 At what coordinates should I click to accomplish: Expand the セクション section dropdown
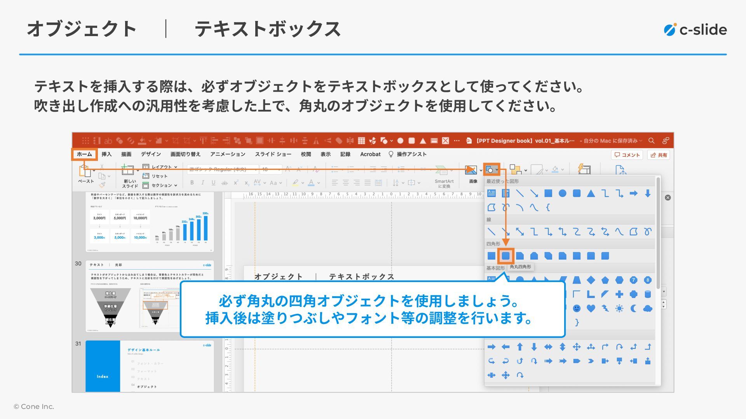(x=161, y=185)
